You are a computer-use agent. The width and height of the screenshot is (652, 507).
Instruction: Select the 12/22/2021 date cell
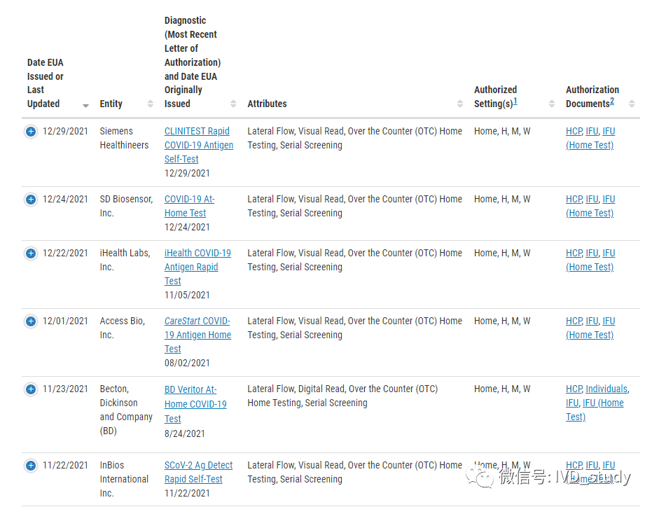pos(65,253)
